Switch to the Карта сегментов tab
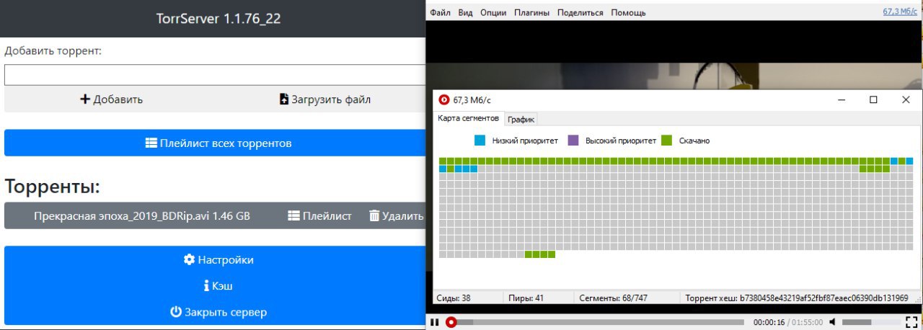 468,118
